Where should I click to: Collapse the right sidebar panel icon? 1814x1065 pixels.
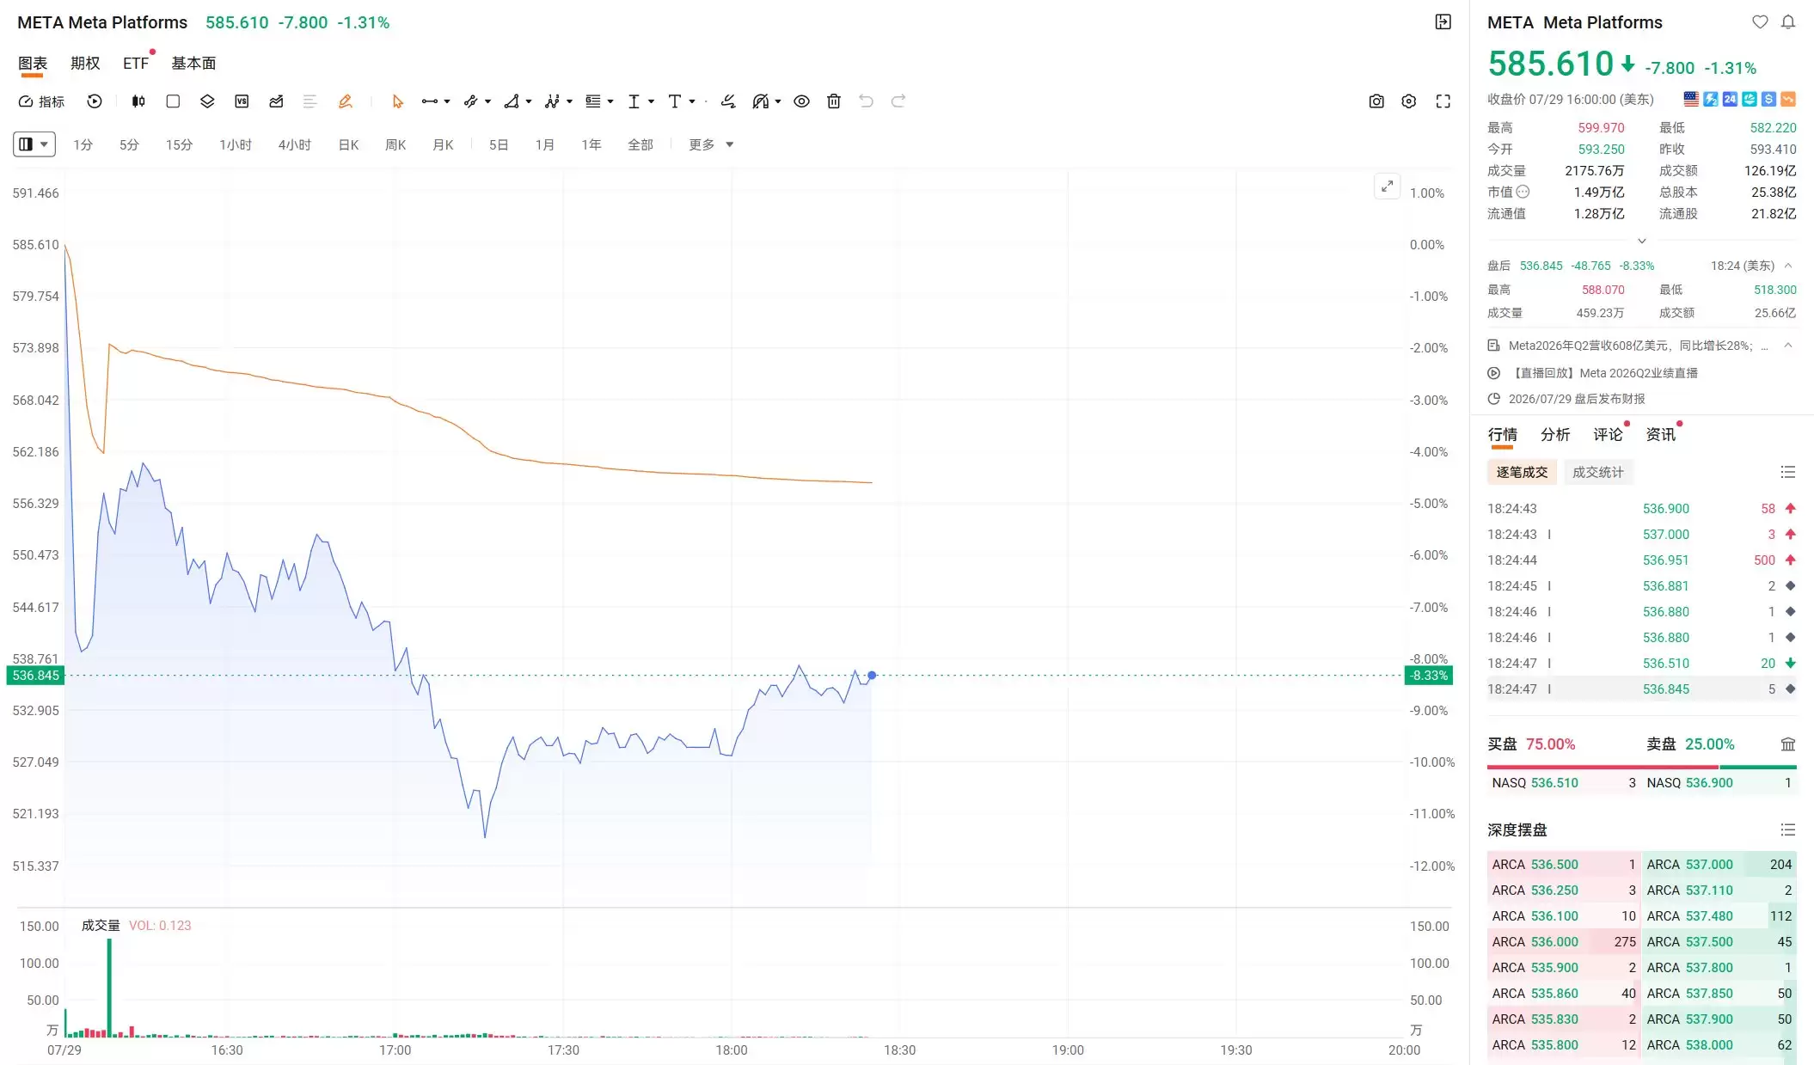(x=1443, y=22)
